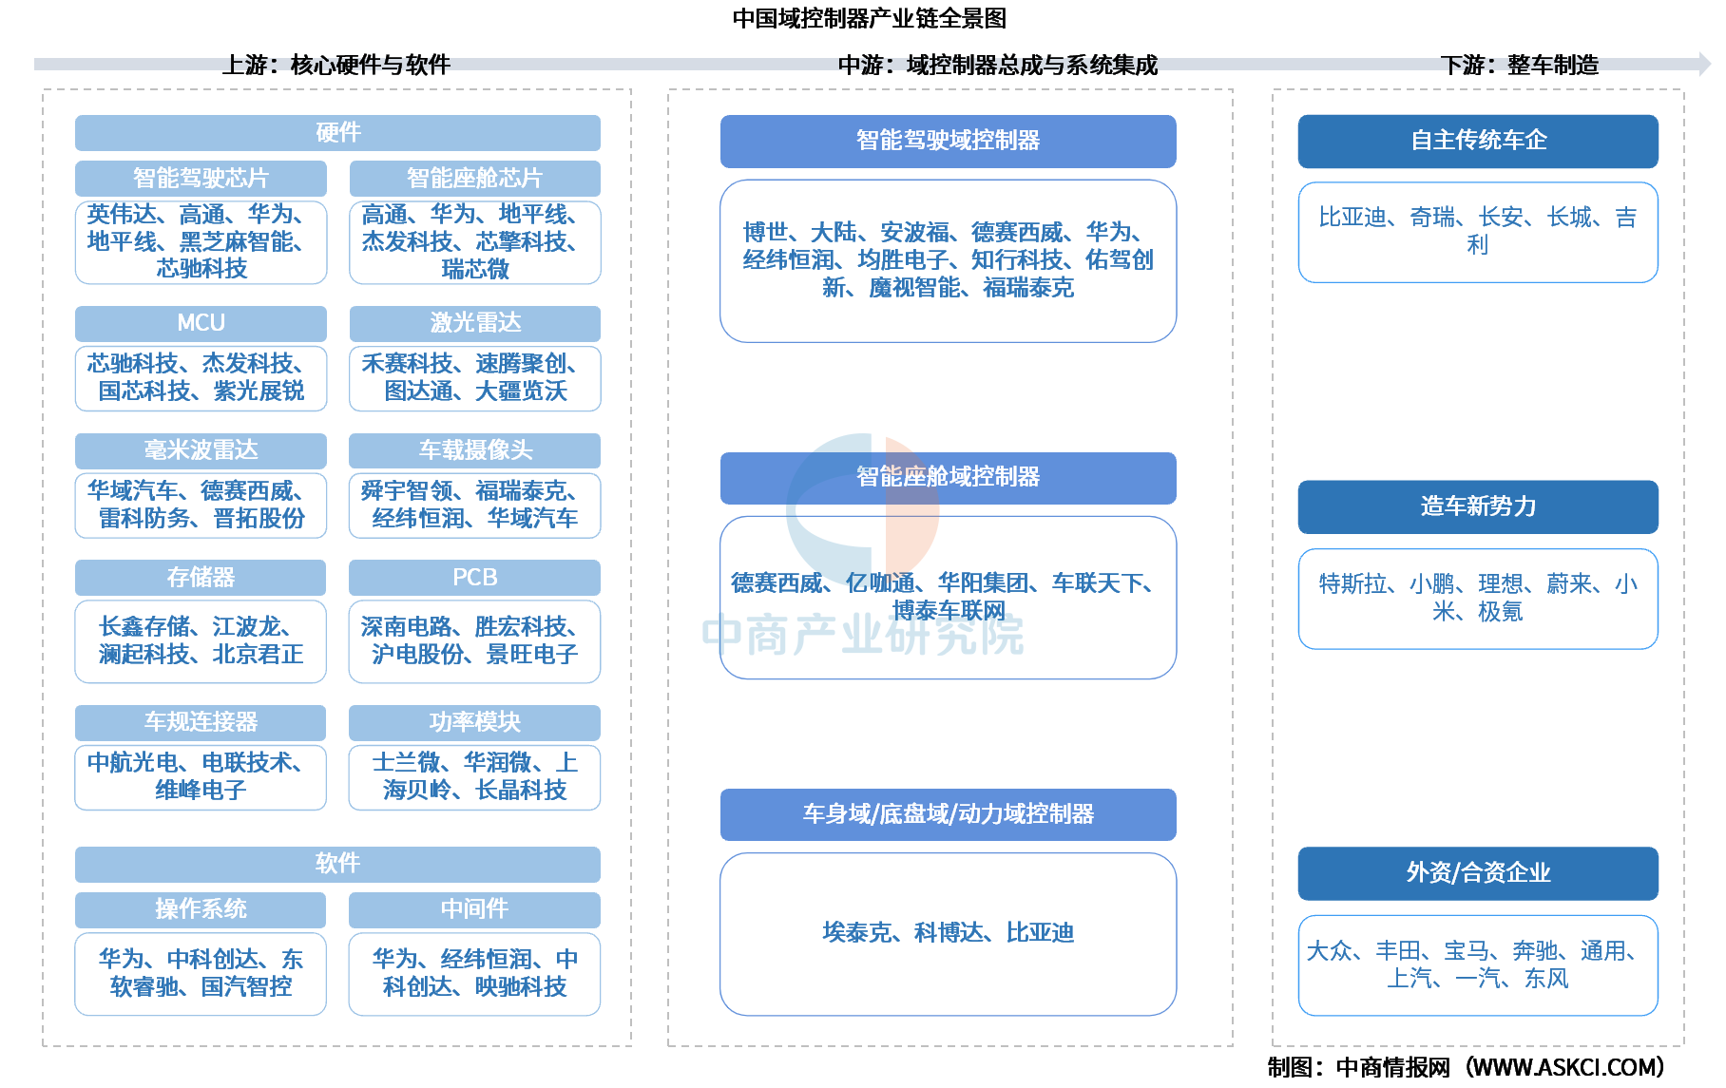Select the midstream heading 中游：域控制器总成与系统集成
The image size is (1726, 1088).
998,65
